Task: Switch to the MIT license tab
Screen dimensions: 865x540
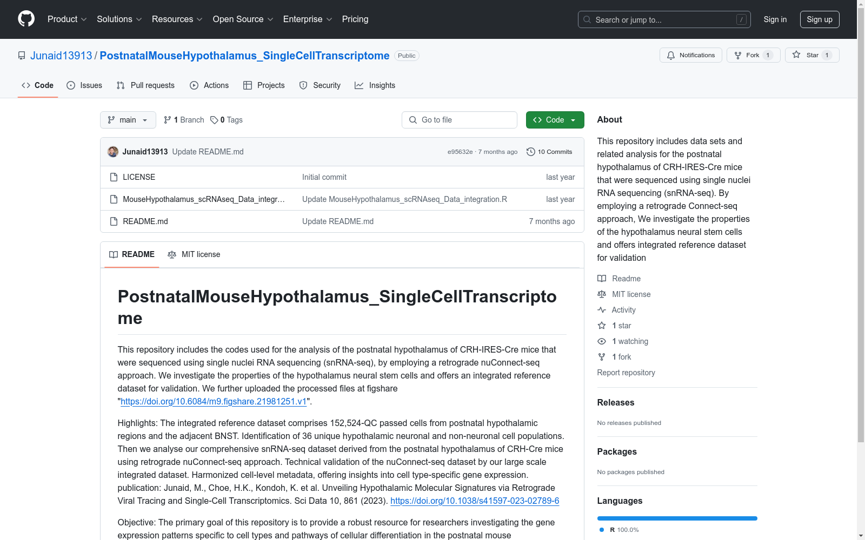Action: coord(194,254)
